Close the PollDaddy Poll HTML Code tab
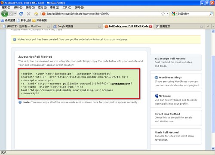The width and height of the screenshot is (215, 155). tap(150, 26)
